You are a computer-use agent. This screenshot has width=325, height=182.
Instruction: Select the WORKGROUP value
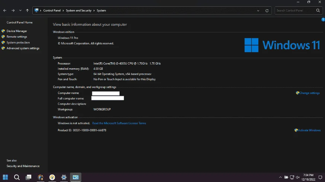pyautogui.click(x=102, y=109)
